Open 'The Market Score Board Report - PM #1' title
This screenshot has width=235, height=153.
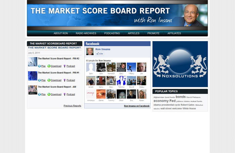[58, 73]
